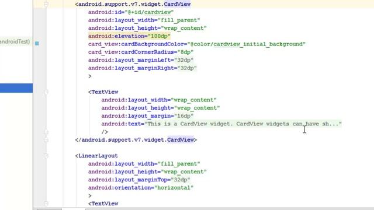The height and width of the screenshot is (210, 374).
Task: Click the @color/cardview_initial_background resource reference
Action: [247, 44]
